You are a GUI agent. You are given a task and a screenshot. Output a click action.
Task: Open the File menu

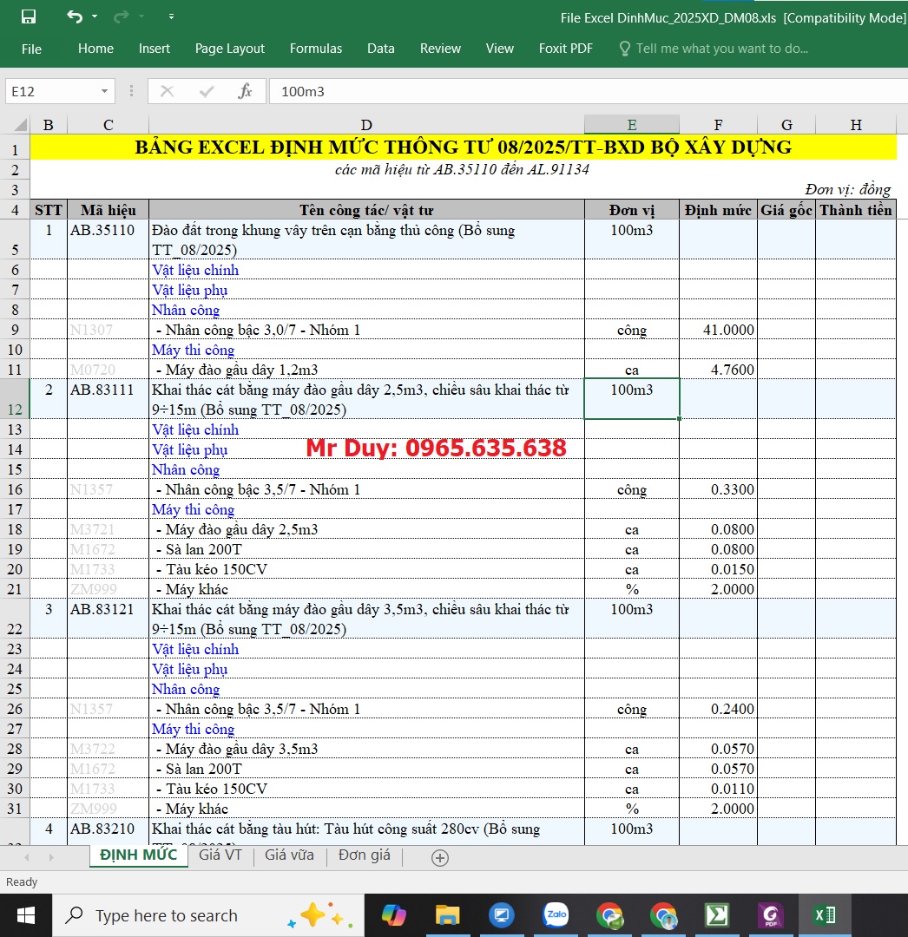pyautogui.click(x=31, y=49)
